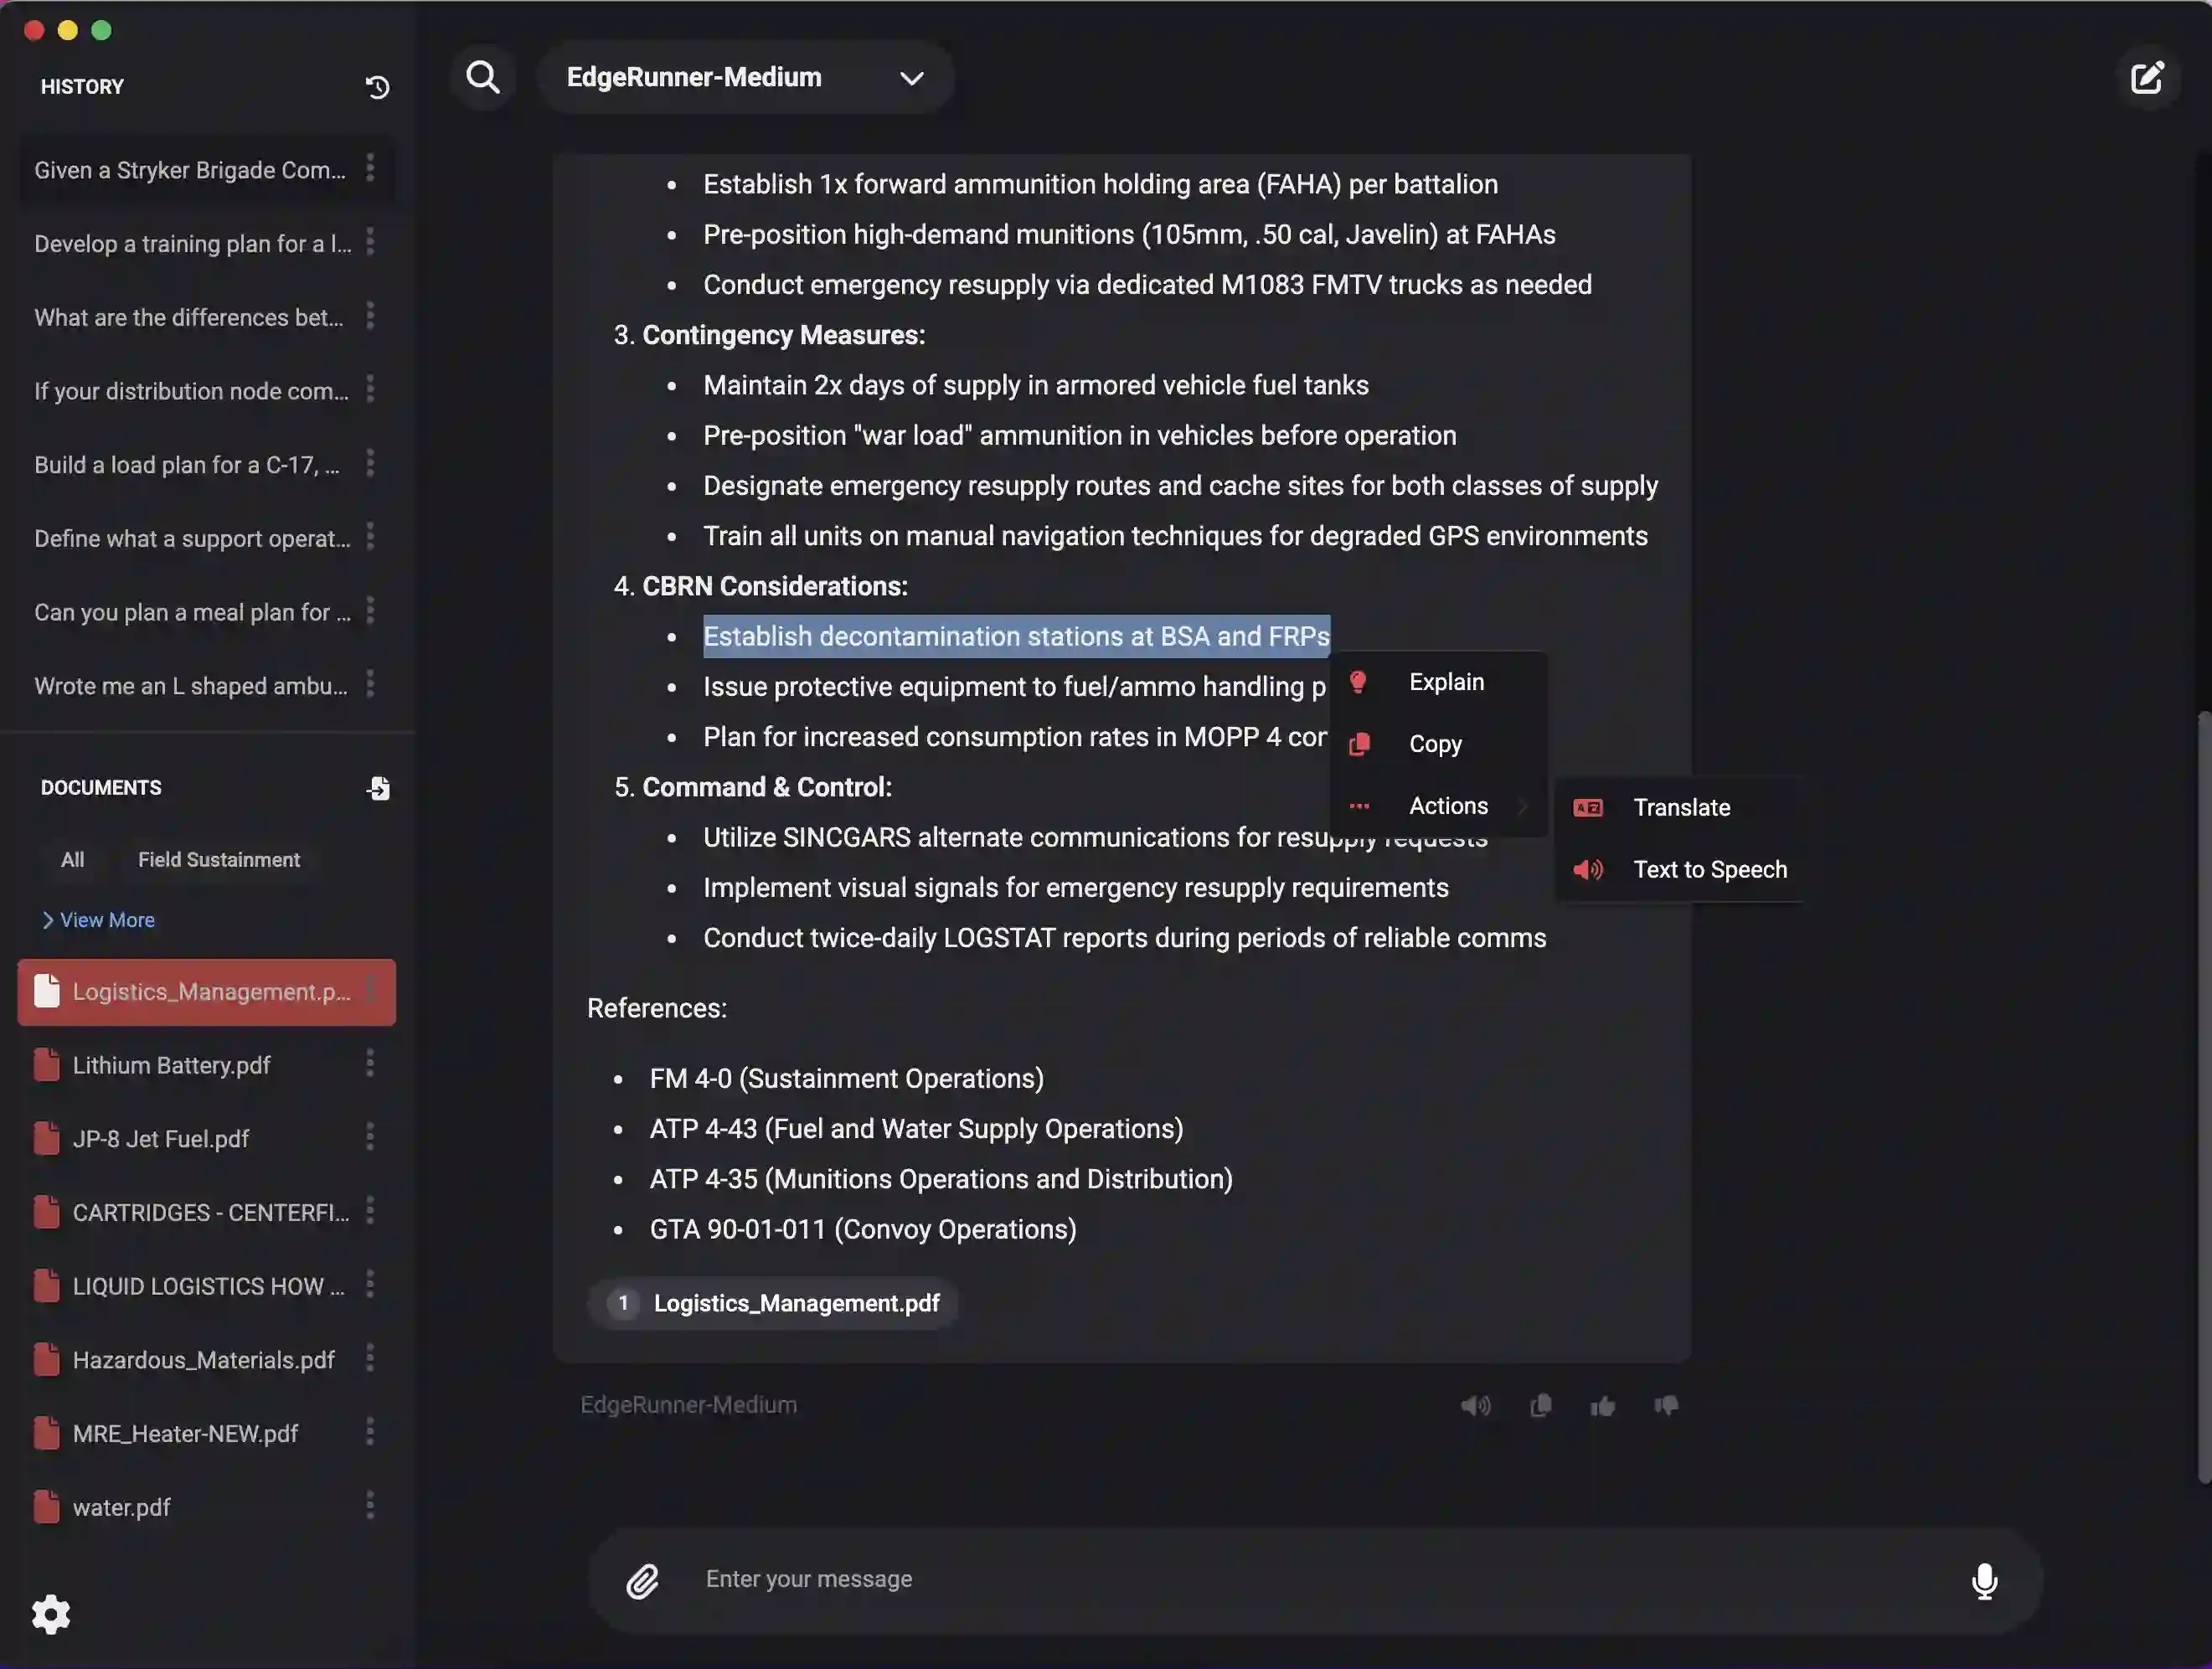Activate the microphone voice input
2212x1669 pixels.
(x=1984, y=1580)
